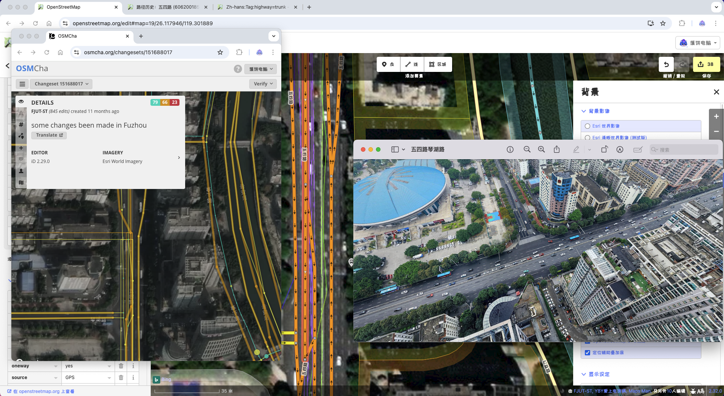Open geometry changes tab in OSMCha
724x396 pixels.
(21, 136)
